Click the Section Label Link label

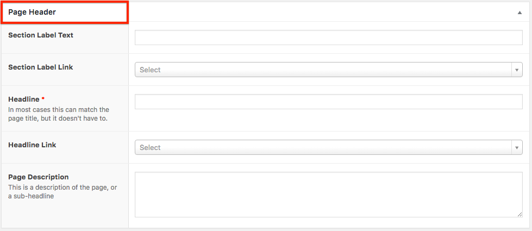click(41, 67)
